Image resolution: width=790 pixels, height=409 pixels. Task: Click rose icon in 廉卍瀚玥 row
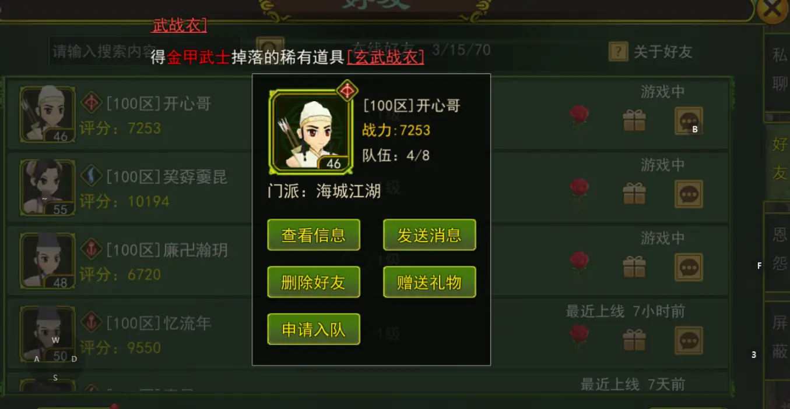(579, 263)
